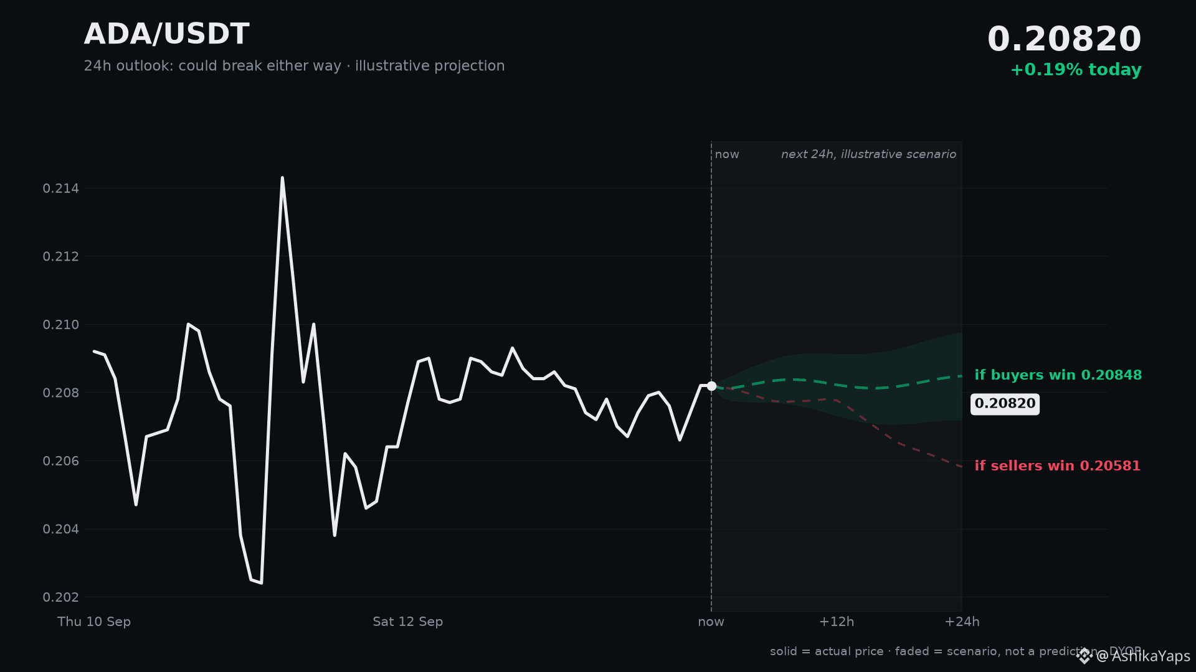
Task: Click the +24h tick on the time axis
Action: pyautogui.click(x=962, y=622)
